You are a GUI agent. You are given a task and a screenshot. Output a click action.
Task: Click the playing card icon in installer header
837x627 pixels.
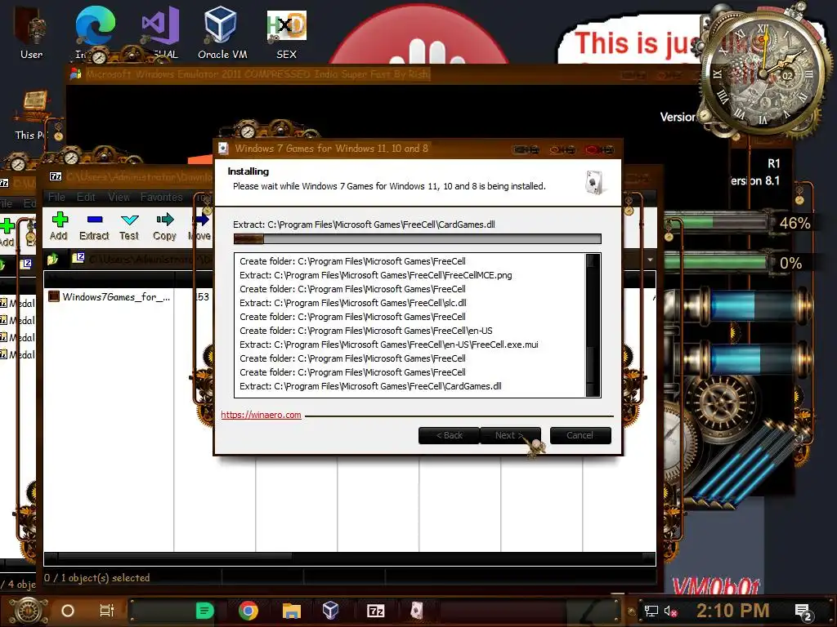[594, 182]
